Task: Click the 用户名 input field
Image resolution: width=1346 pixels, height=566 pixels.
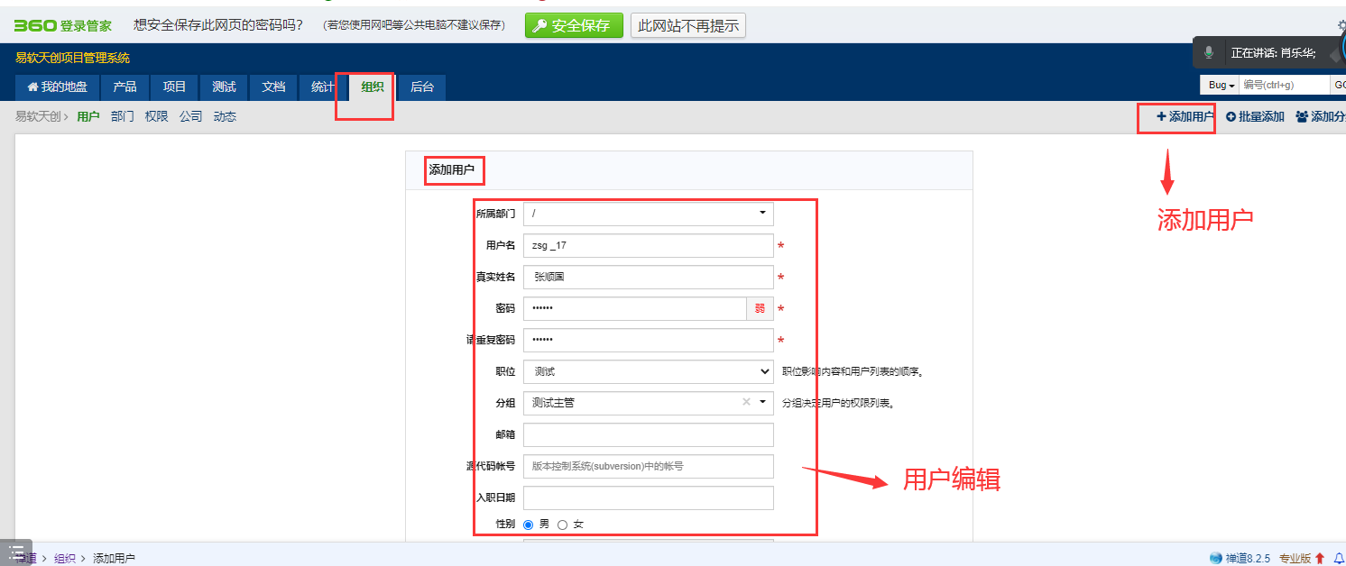Action: 649,245
